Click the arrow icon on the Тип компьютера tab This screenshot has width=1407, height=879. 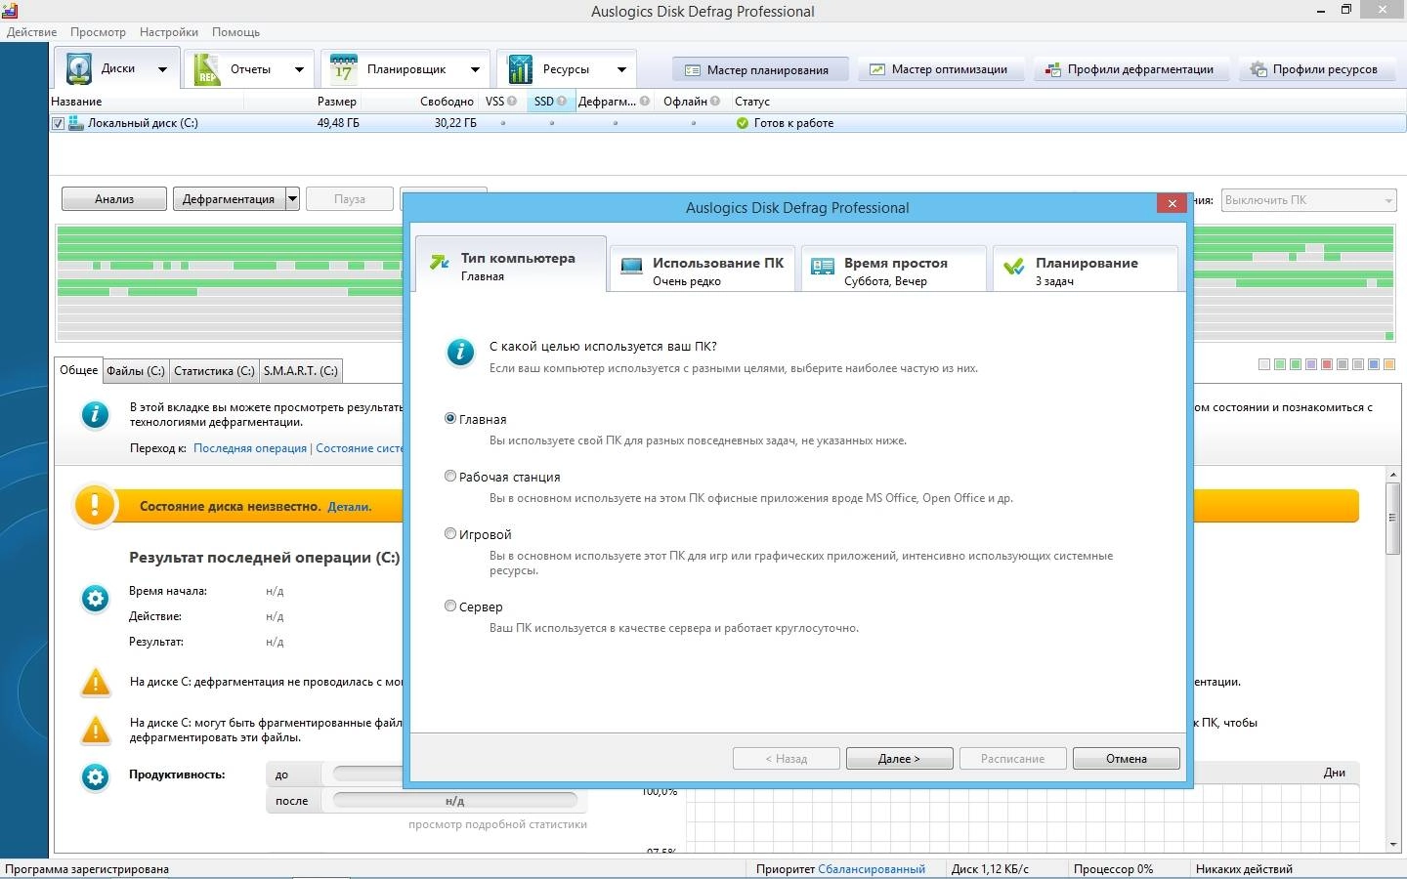click(440, 263)
